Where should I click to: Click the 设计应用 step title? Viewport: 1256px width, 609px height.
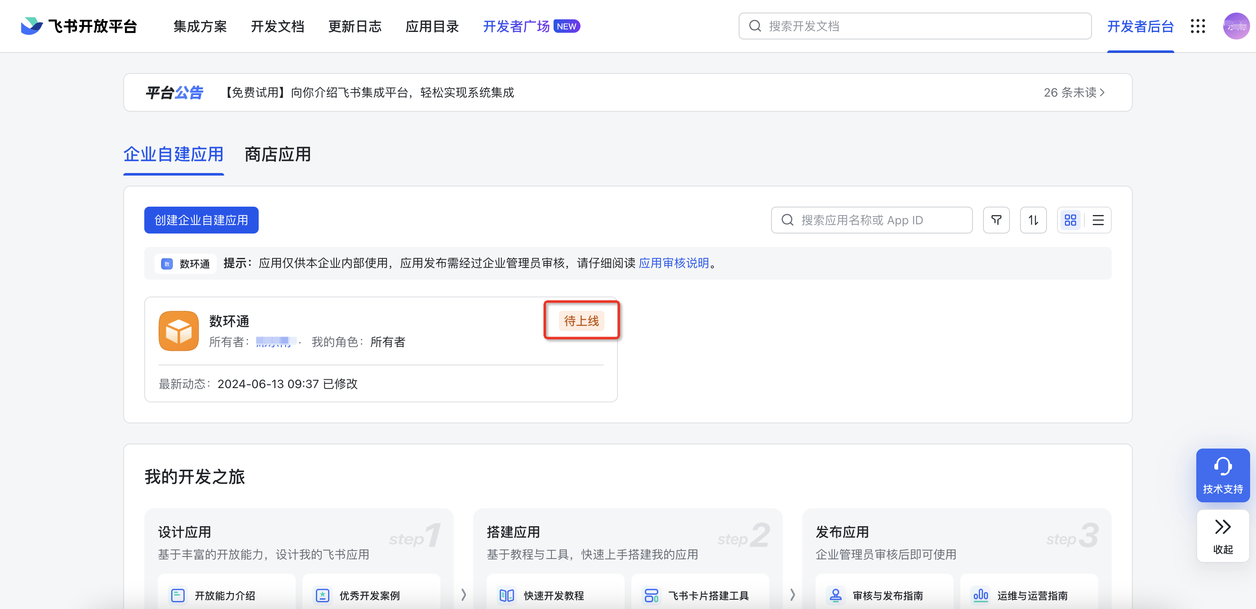[184, 532]
